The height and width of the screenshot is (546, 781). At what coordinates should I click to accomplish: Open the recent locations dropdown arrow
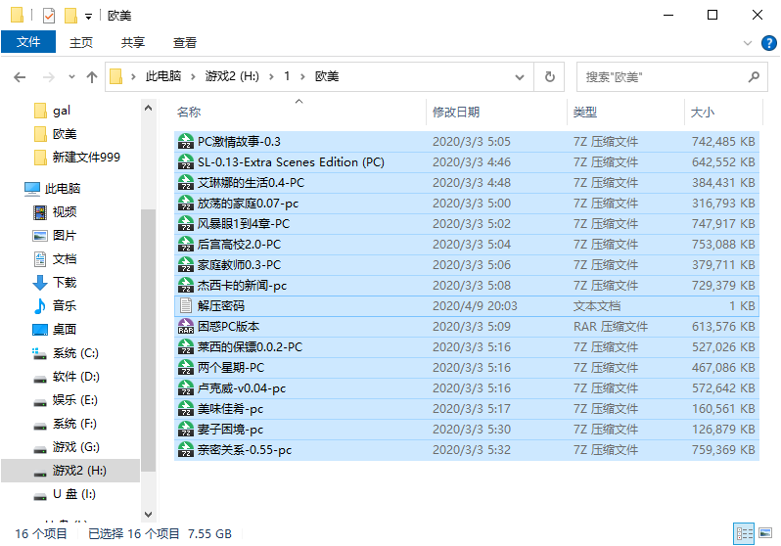tap(71, 77)
